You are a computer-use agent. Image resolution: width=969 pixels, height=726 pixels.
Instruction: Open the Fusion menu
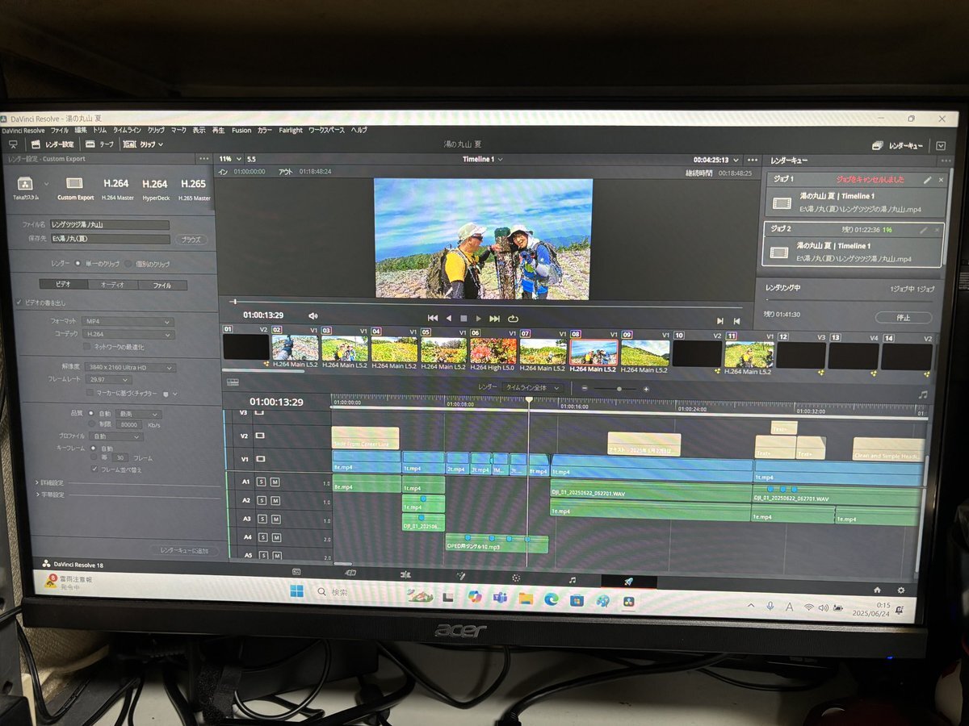point(241,130)
